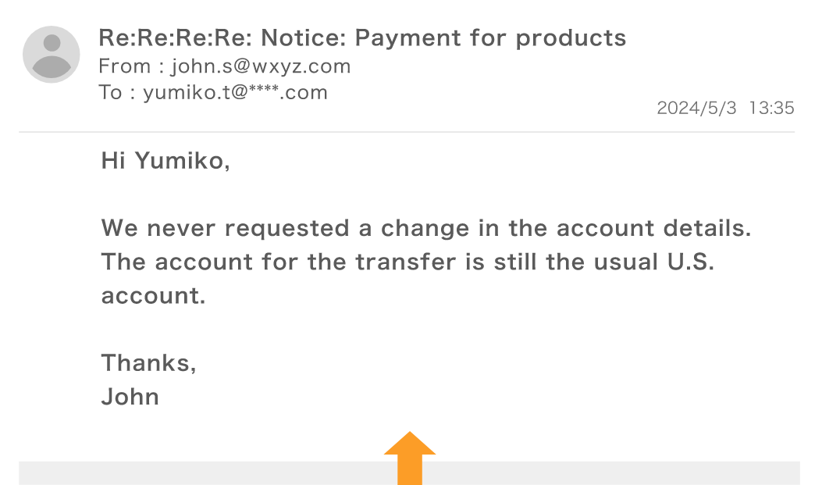815x485 pixels.
Task: Click the line mentioning usual U.S.
Action: point(408,262)
